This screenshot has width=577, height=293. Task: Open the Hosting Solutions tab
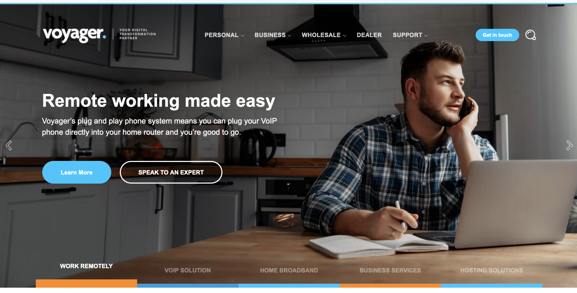pyautogui.click(x=491, y=270)
